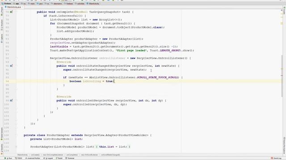The width and height of the screenshot is (286, 160).
Task: Click the isScrolling variable name
Action: coord(92,81)
